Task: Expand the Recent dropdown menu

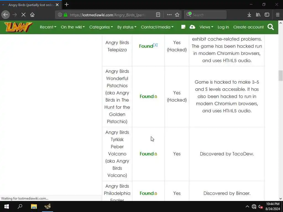Action: (x=48, y=27)
